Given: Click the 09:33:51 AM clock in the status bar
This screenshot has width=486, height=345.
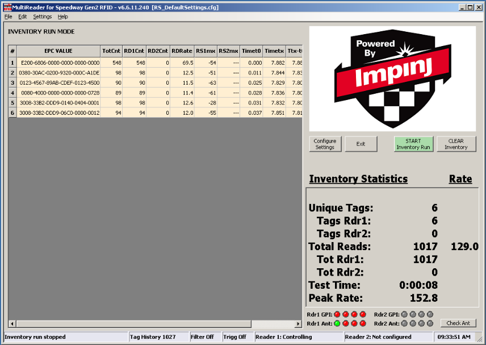Looking at the screenshot, I should click(x=454, y=337).
